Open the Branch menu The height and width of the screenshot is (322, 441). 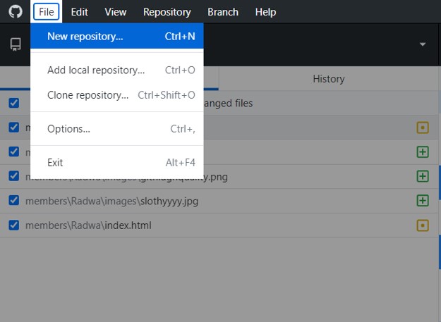(x=222, y=12)
